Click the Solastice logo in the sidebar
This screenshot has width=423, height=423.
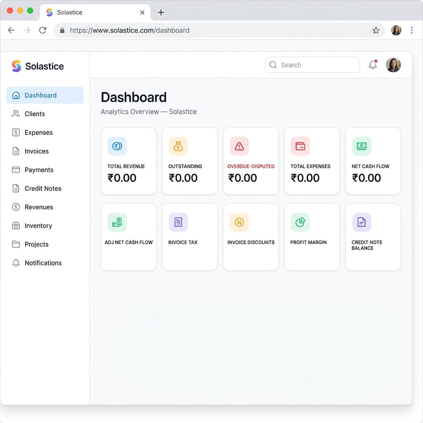point(38,66)
